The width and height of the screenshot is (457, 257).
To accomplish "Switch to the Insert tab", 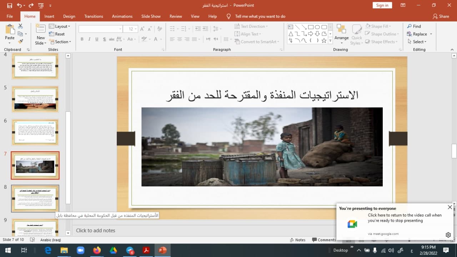I will (x=49, y=16).
